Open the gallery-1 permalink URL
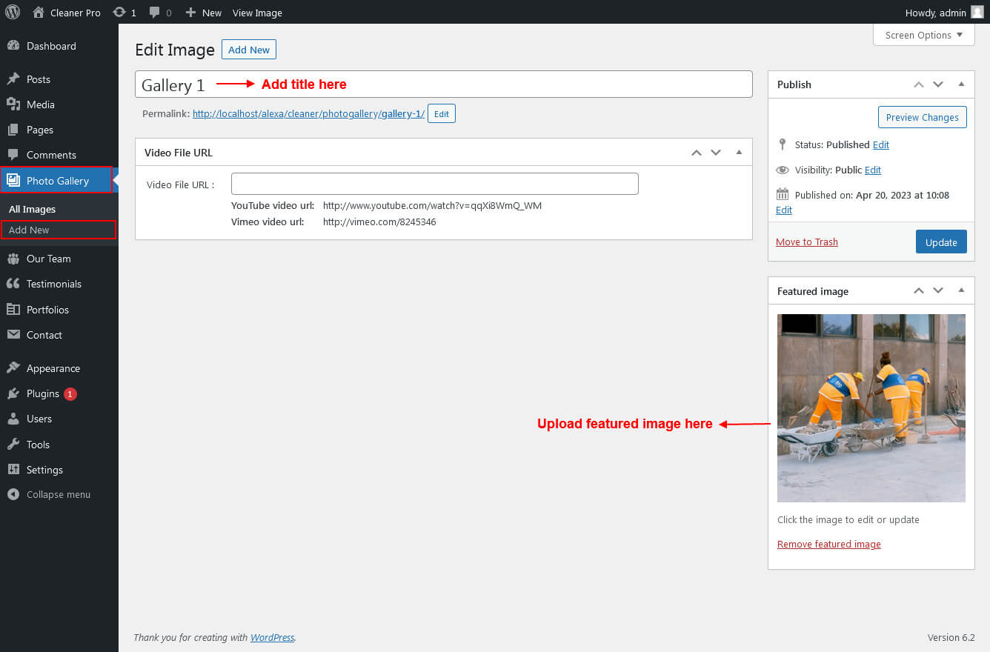 pyautogui.click(x=308, y=114)
